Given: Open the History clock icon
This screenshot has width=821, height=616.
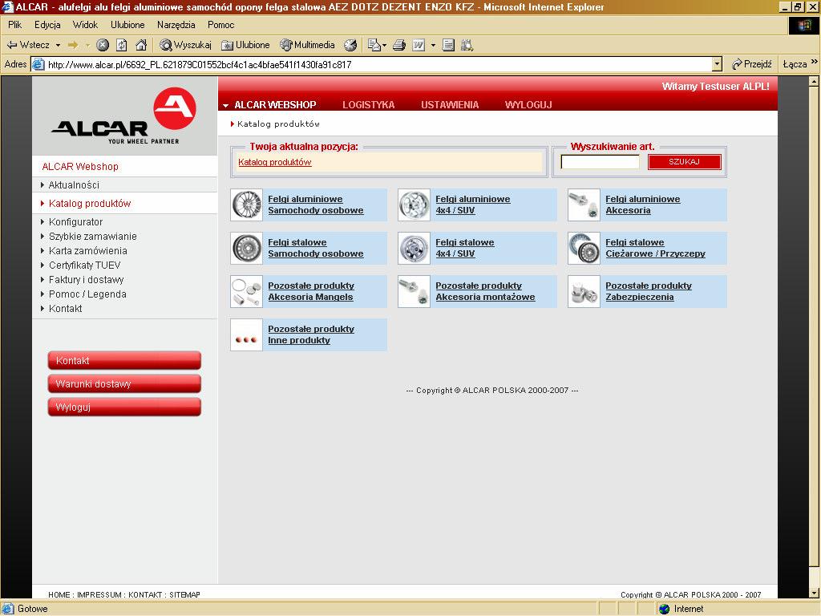Looking at the screenshot, I should coord(350,45).
